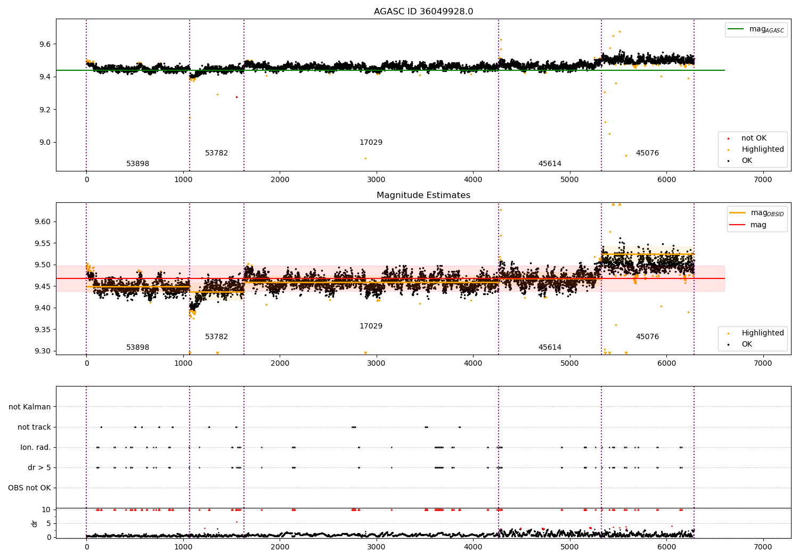This screenshot has width=799, height=559.
Task: Click the 10 tick on the dr axis
Action: click(46, 509)
